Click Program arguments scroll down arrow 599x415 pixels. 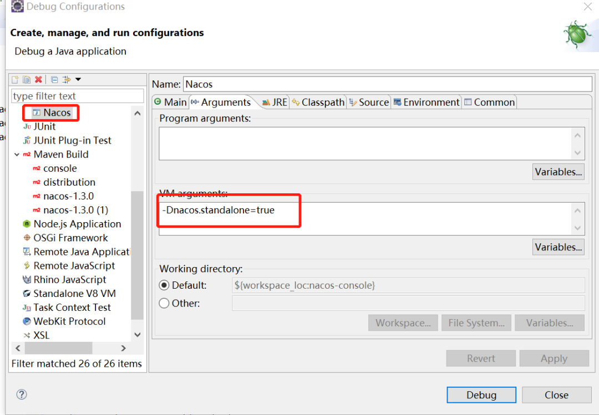[x=577, y=153]
